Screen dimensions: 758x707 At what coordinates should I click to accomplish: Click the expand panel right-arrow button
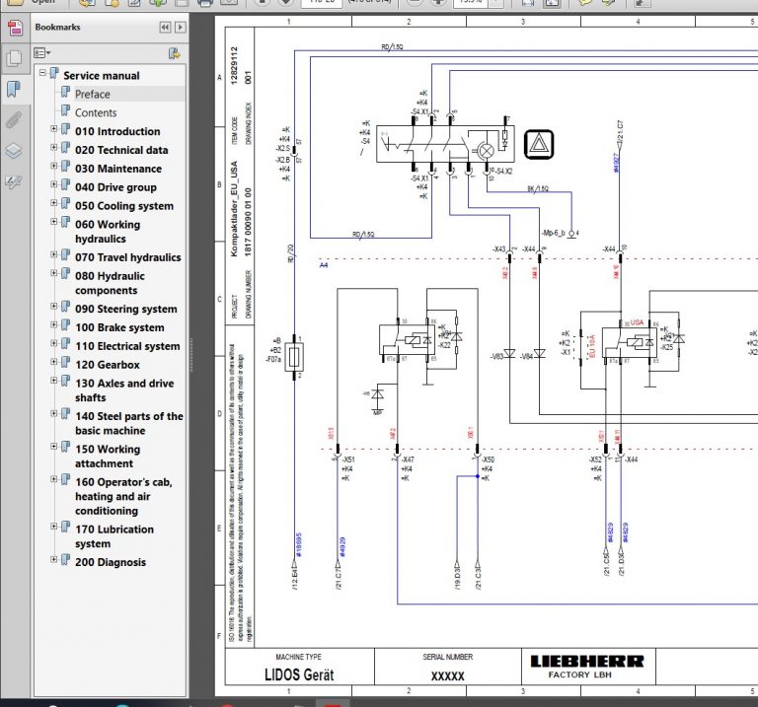point(182,28)
